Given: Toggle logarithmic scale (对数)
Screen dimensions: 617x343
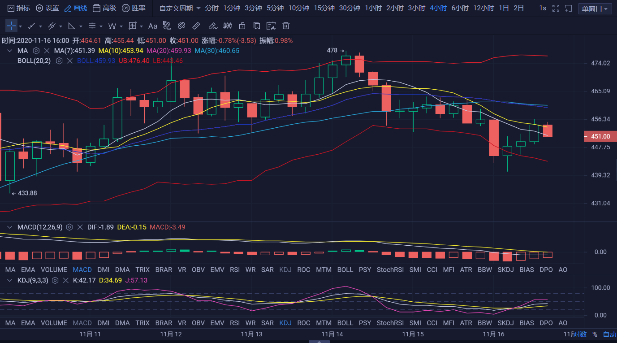Looking at the screenshot, I should point(579,334).
